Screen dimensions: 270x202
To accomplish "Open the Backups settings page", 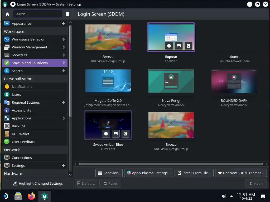I will click(x=35, y=126).
